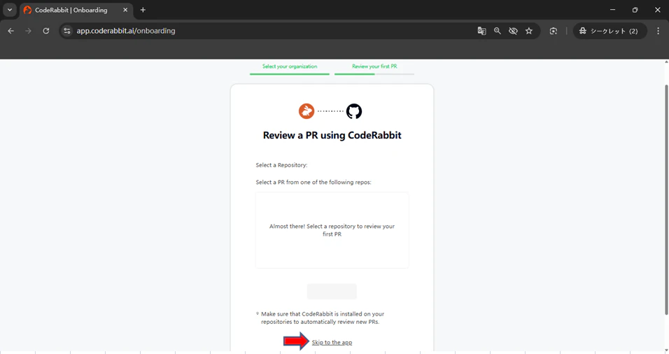Click the Select a Repository label
The height and width of the screenshot is (354, 669).
click(x=281, y=165)
